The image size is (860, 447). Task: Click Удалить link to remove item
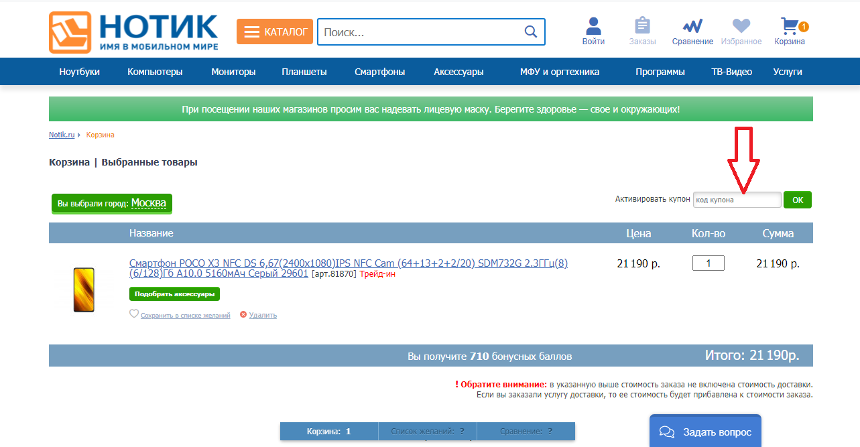point(263,315)
